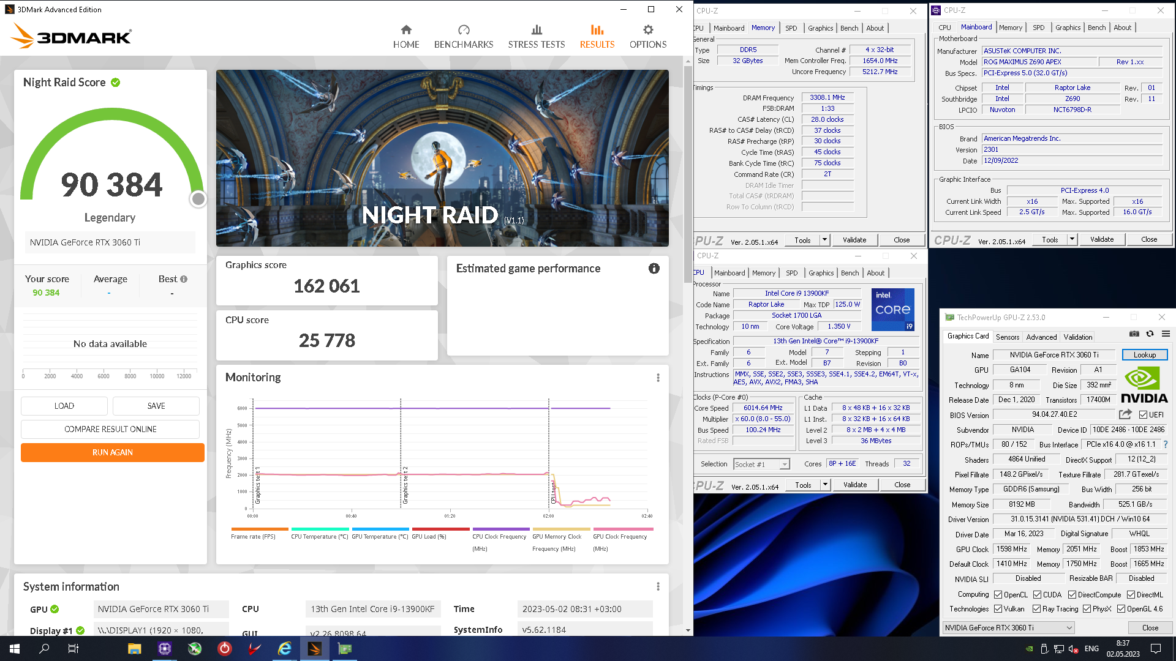
Task: Open 3DMark OPTIONS gear
Action: tap(648, 37)
